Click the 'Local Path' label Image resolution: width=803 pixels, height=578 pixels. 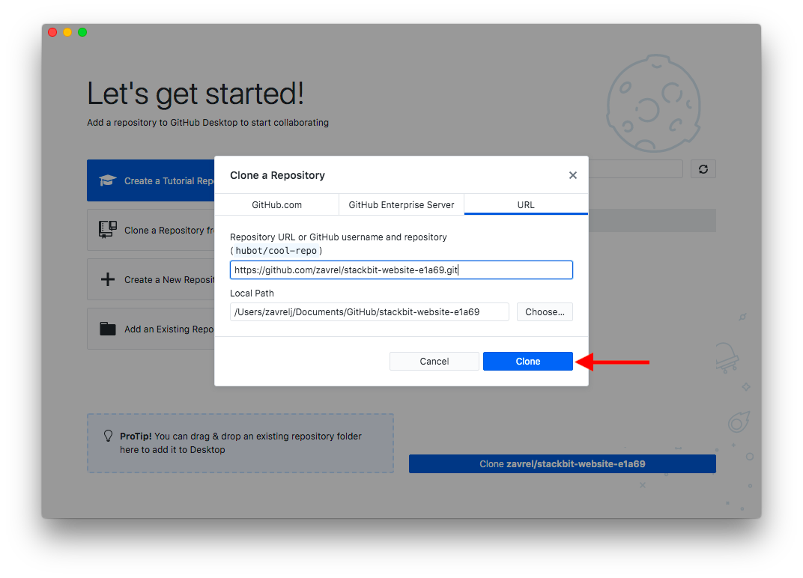(252, 293)
